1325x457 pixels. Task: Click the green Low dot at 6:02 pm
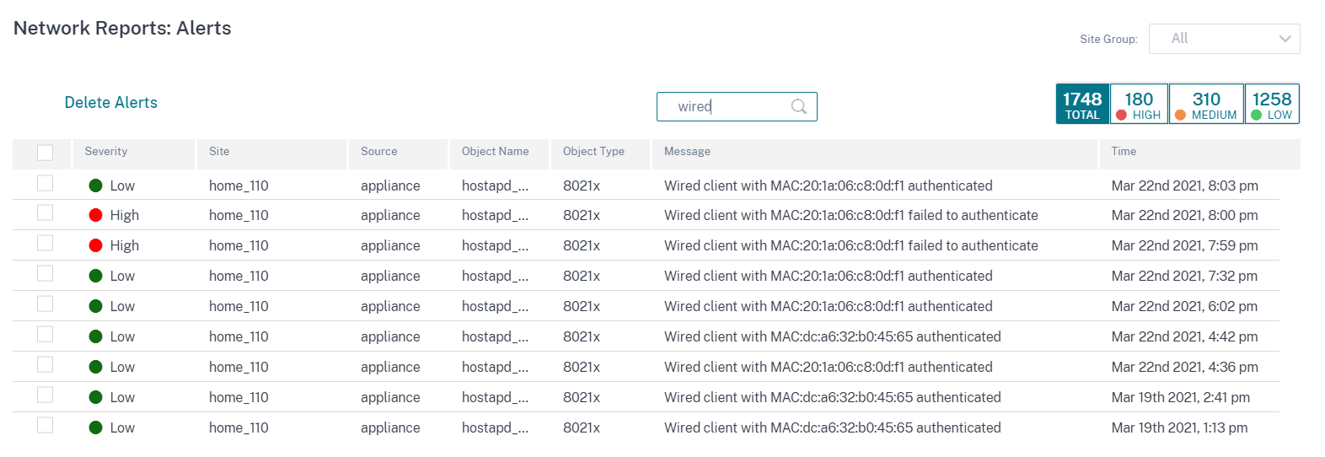tap(96, 306)
